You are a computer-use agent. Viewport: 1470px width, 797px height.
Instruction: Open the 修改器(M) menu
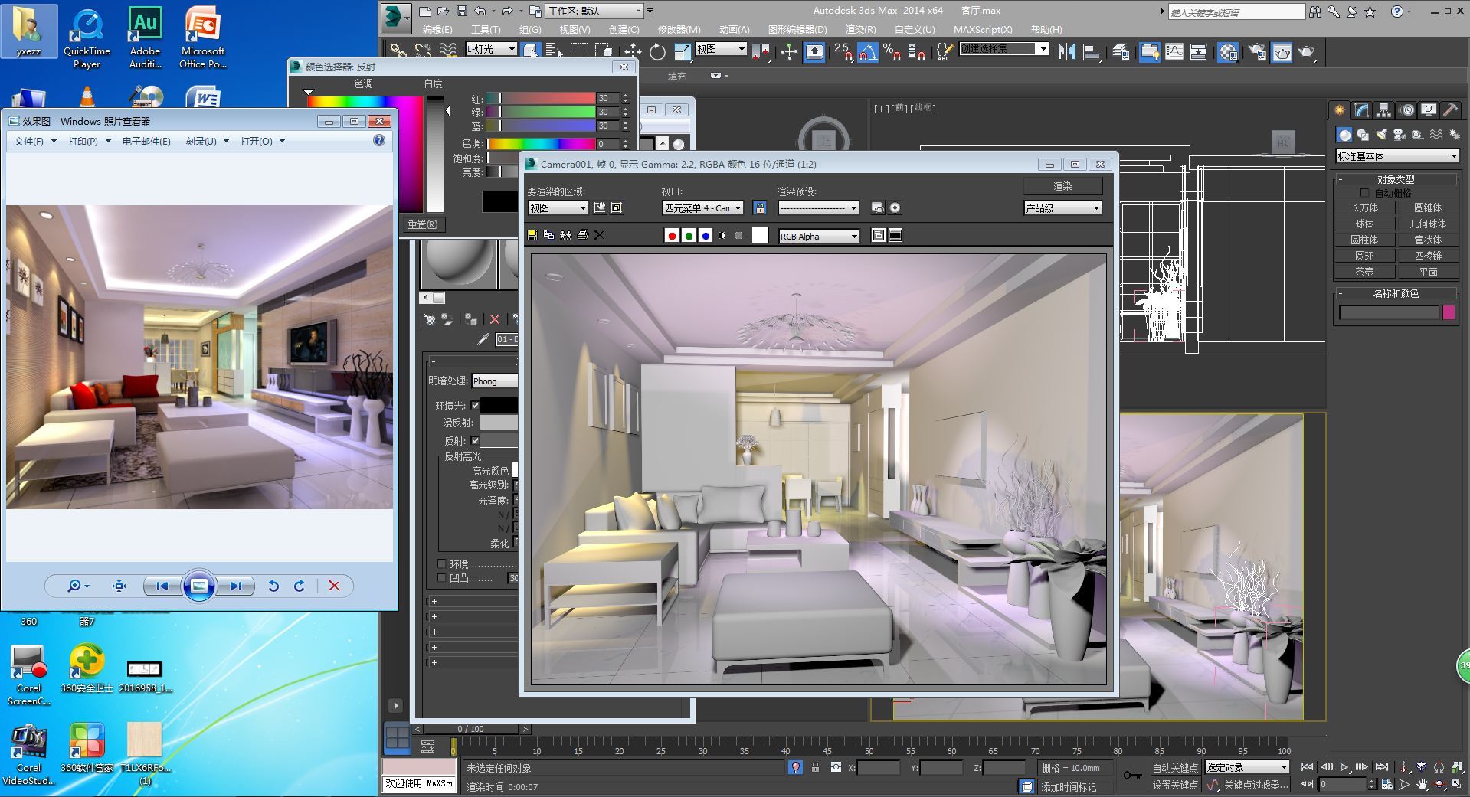pyautogui.click(x=679, y=30)
